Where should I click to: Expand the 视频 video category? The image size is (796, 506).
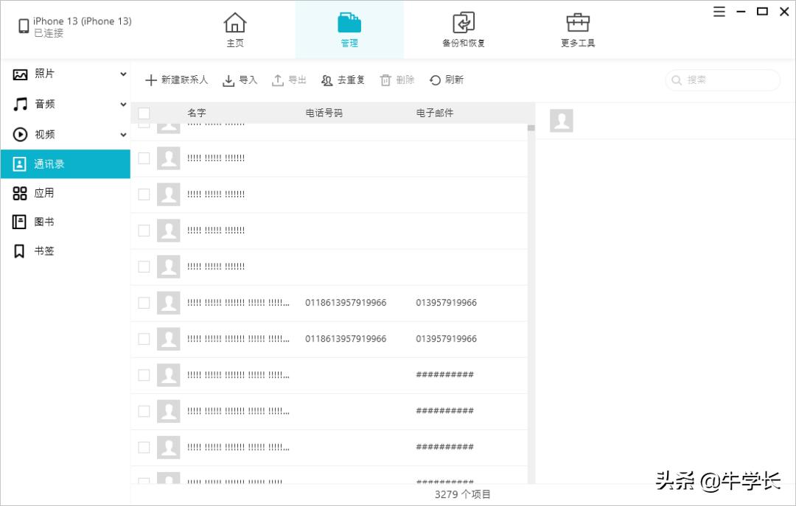(123, 135)
